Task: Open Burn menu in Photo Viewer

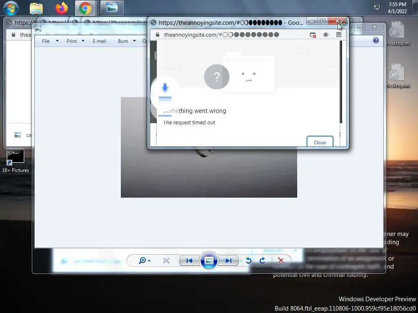Action: tap(123, 41)
